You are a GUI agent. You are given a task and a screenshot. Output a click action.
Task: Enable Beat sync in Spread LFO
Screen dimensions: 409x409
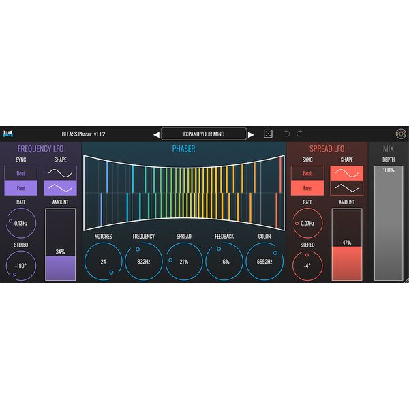307,173
